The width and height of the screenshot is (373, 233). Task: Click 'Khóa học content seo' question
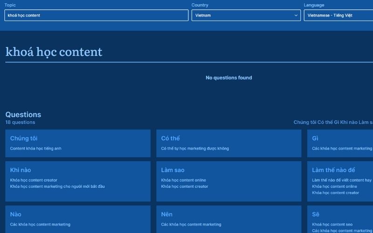coord(332,224)
